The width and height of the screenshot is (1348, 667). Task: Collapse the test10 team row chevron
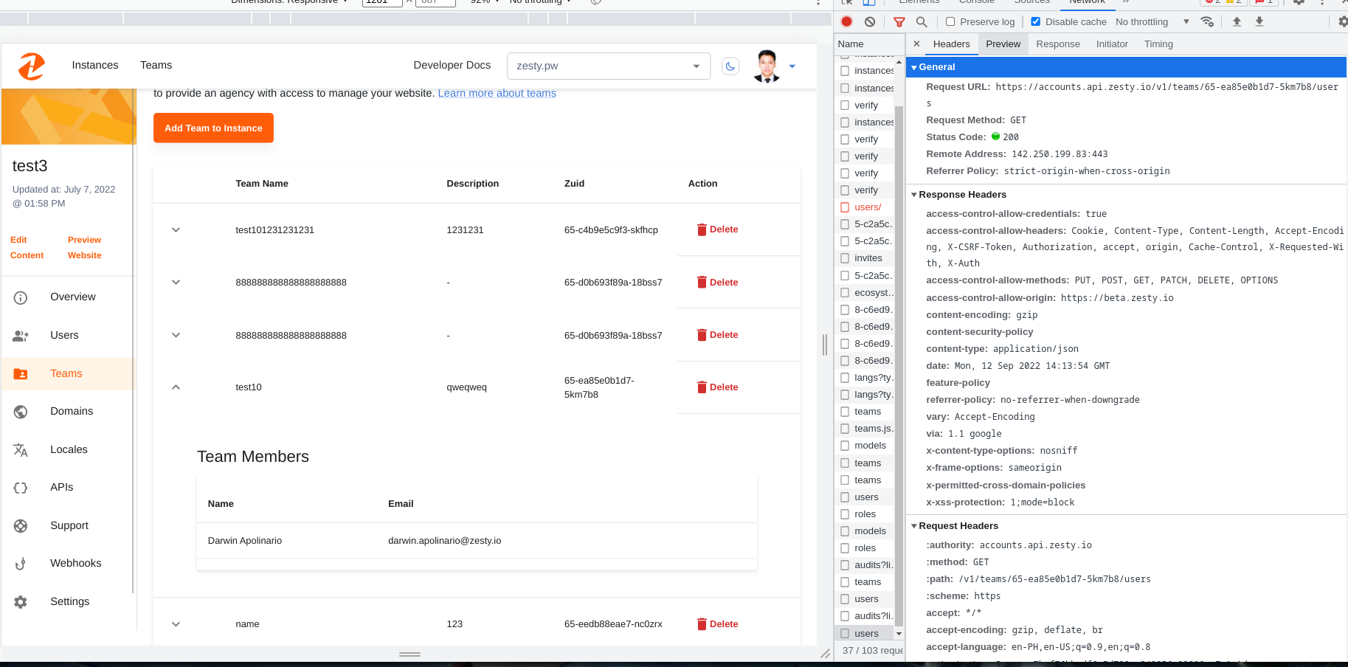176,387
